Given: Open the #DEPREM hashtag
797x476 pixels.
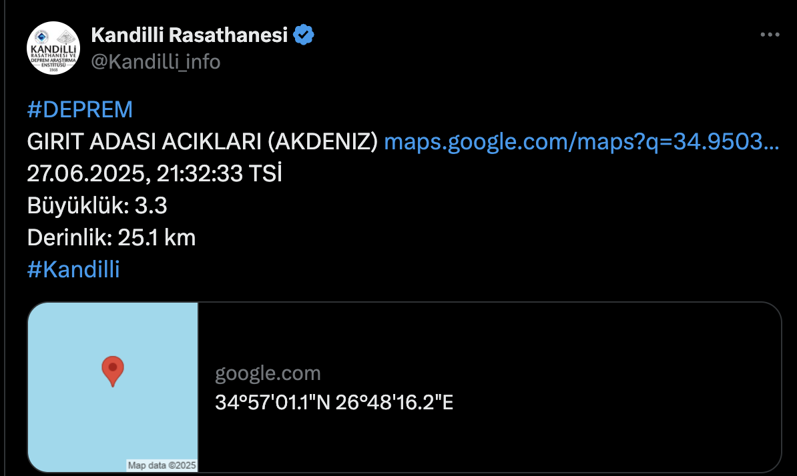Looking at the screenshot, I should [80, 109].
